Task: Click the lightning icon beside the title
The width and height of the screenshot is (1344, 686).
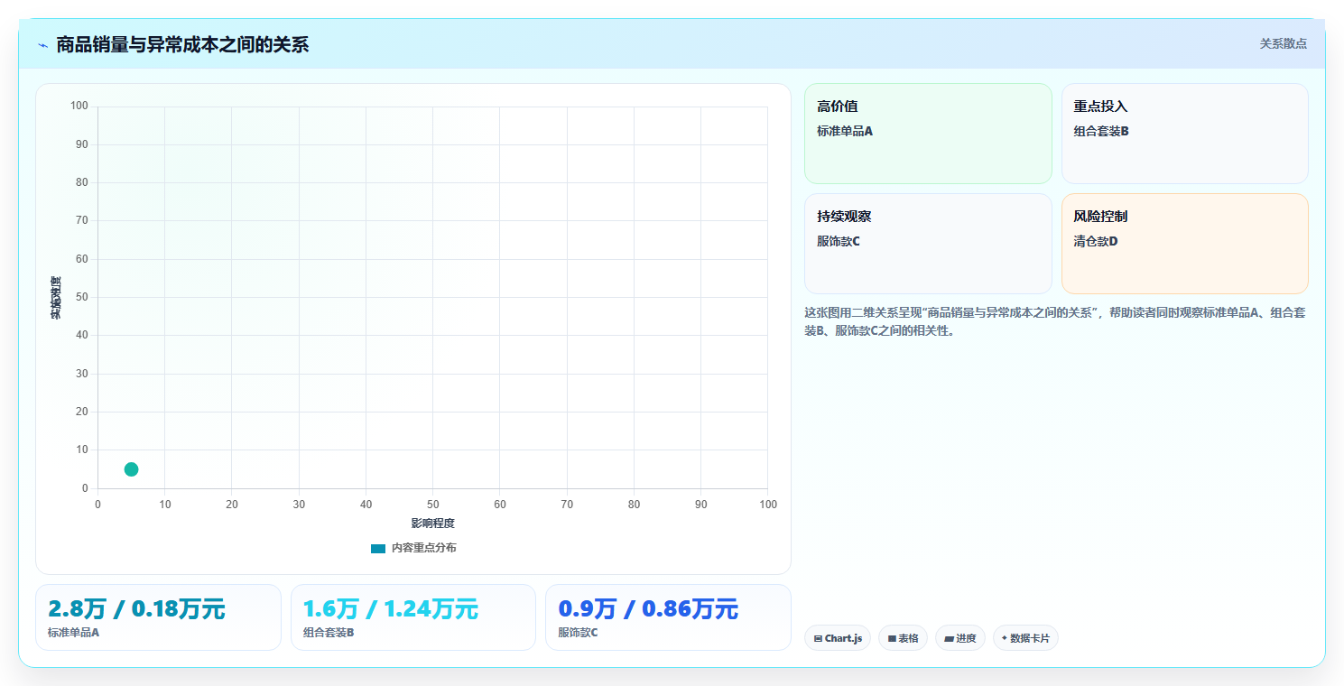Action: (x=42, y=44)
